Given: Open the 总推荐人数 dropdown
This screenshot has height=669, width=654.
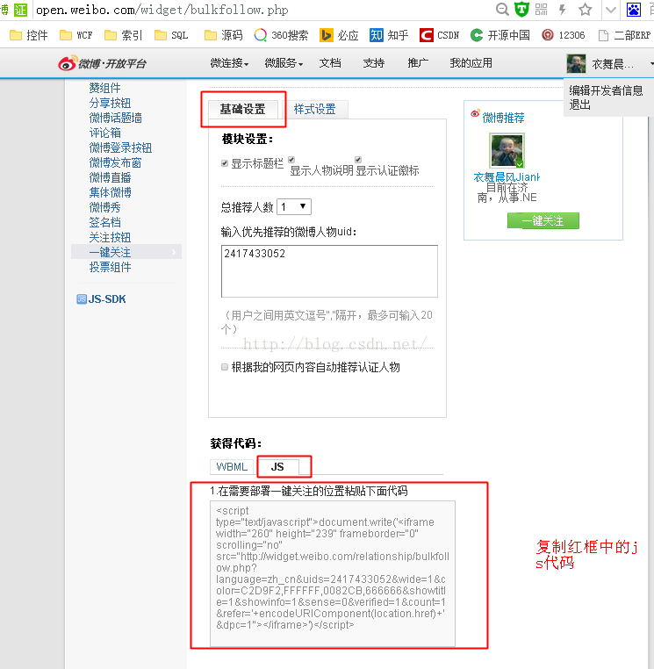Looking at the screenshot, I should click(294, 207).
